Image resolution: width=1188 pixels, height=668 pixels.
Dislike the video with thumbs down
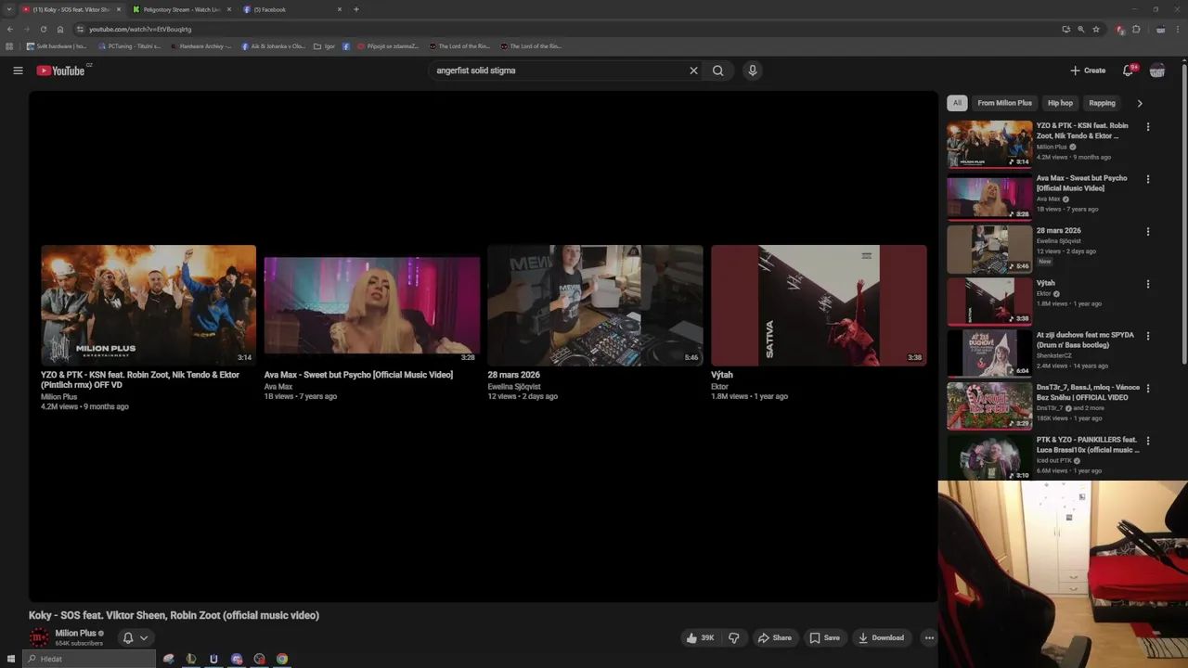pos(734,637)
